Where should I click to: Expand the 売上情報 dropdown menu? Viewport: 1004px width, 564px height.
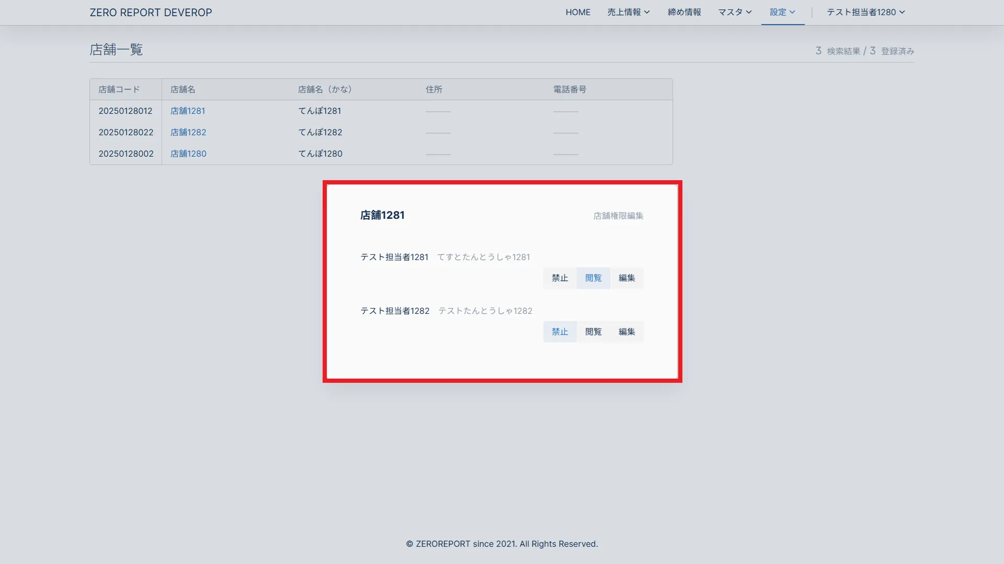point(628,12)
